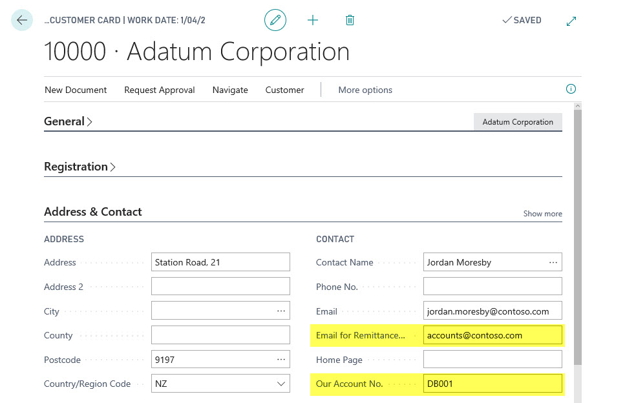Click the vertical scrollbar
Viewport: 625px width, 403px height.
click(577, 232)
